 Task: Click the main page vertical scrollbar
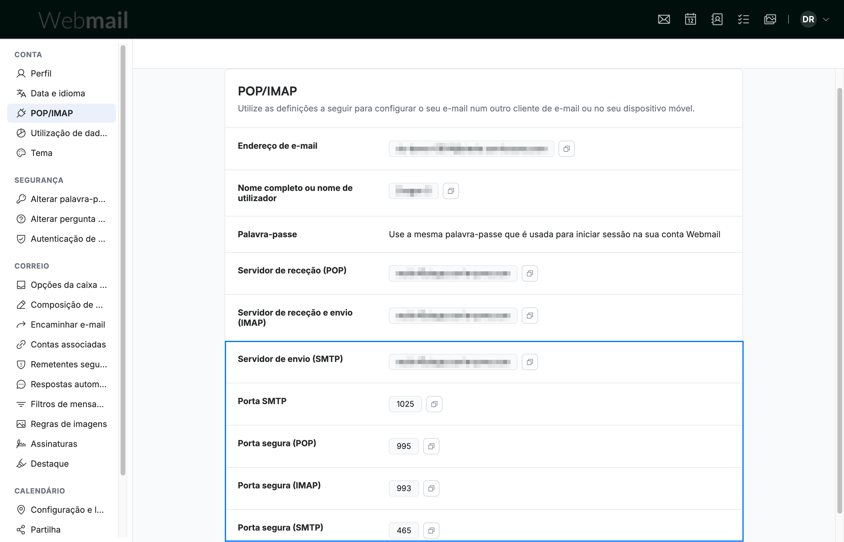click(840, 301)
